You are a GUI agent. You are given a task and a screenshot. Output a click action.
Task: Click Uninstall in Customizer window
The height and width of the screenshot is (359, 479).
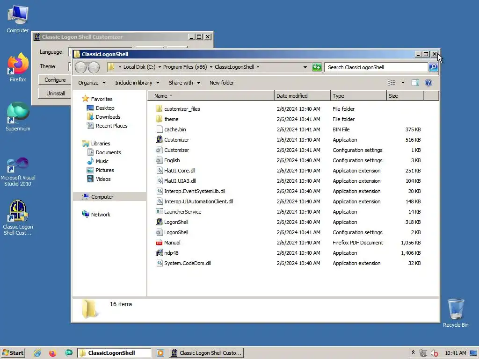(x=55, y=93)
